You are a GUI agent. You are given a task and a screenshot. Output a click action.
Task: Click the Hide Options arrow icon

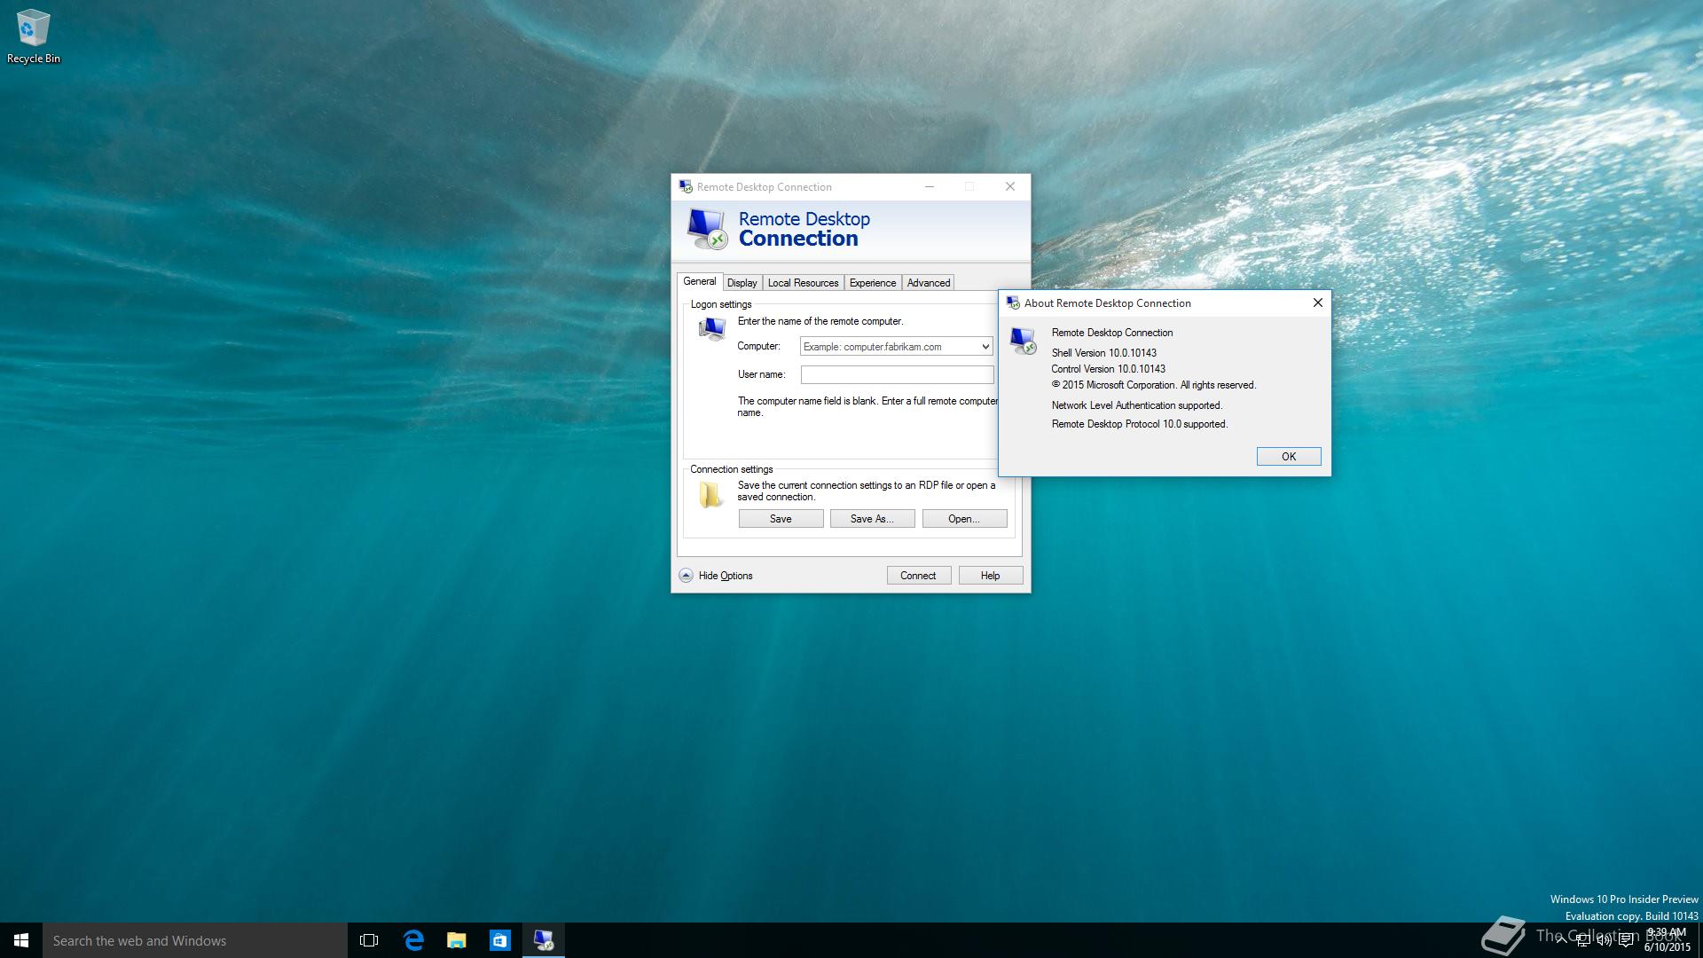coord(686,576)
